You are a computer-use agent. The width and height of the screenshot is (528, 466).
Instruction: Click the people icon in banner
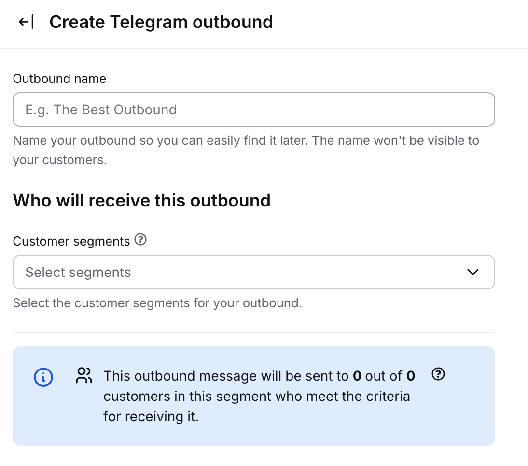84,376
